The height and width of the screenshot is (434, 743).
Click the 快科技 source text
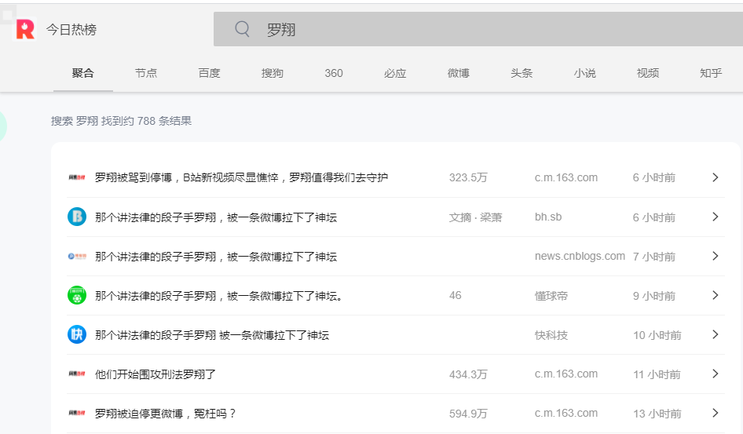point(551,335)
